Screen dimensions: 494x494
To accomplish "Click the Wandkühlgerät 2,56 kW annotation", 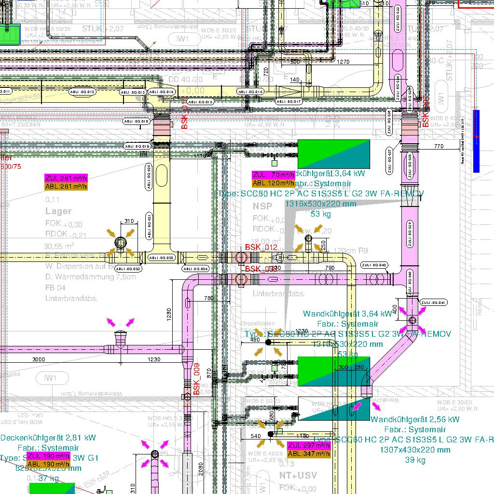I will click(415, 420).
